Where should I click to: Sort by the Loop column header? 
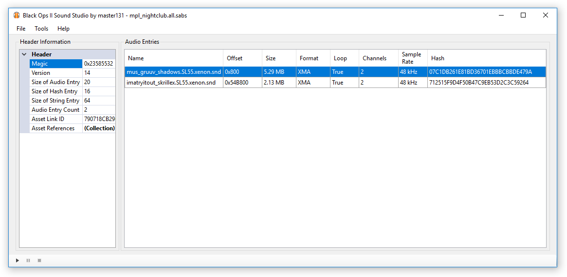tap(345, 58)
